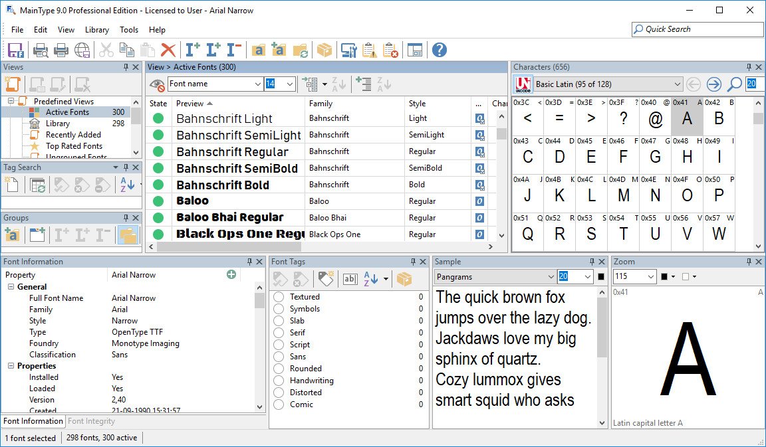Open the print preview icon
The height and width of the screenshot is (447, 766).
tap(41, 50)
